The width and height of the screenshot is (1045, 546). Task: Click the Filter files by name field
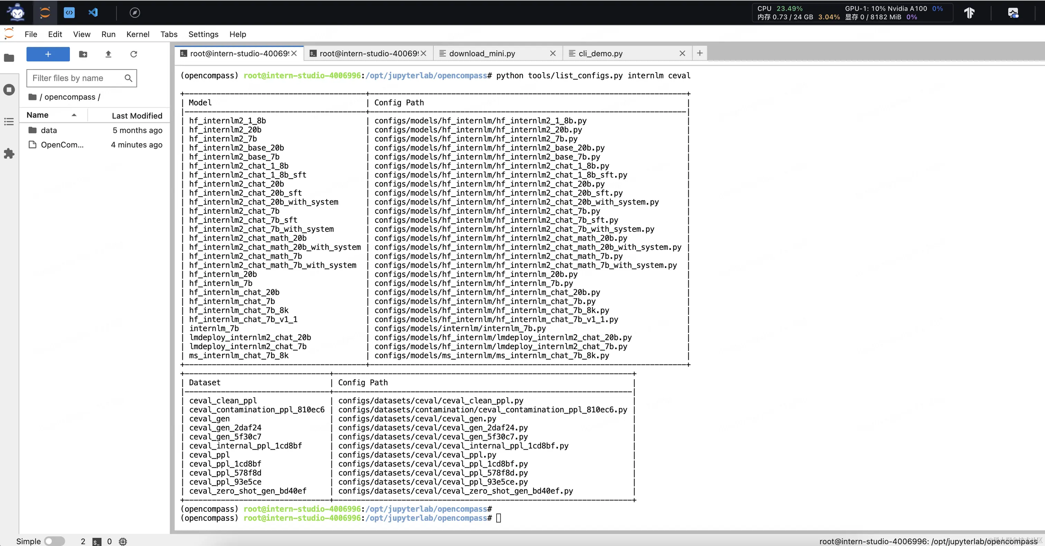tap(77, 78)
